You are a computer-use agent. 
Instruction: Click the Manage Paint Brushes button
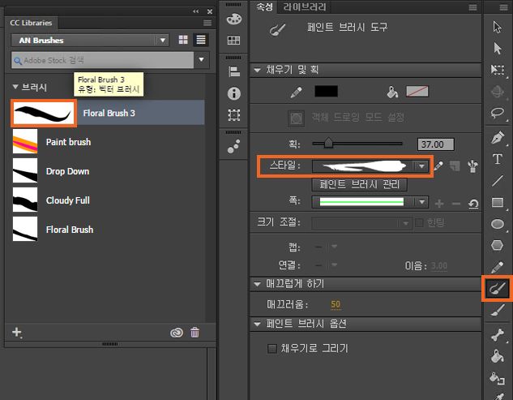point(359,184)
